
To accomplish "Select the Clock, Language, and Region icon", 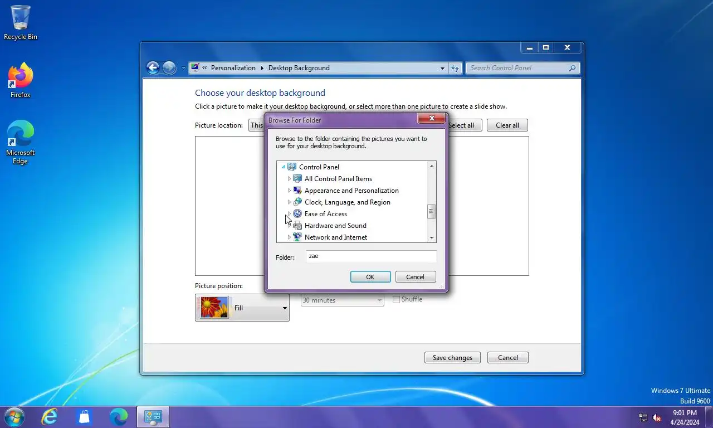I will point(297,202).
